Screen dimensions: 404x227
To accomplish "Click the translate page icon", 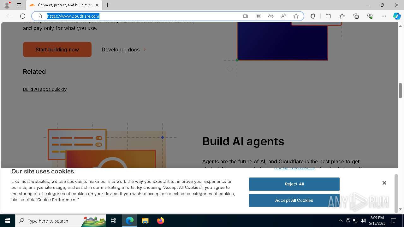I will point(271,16).
